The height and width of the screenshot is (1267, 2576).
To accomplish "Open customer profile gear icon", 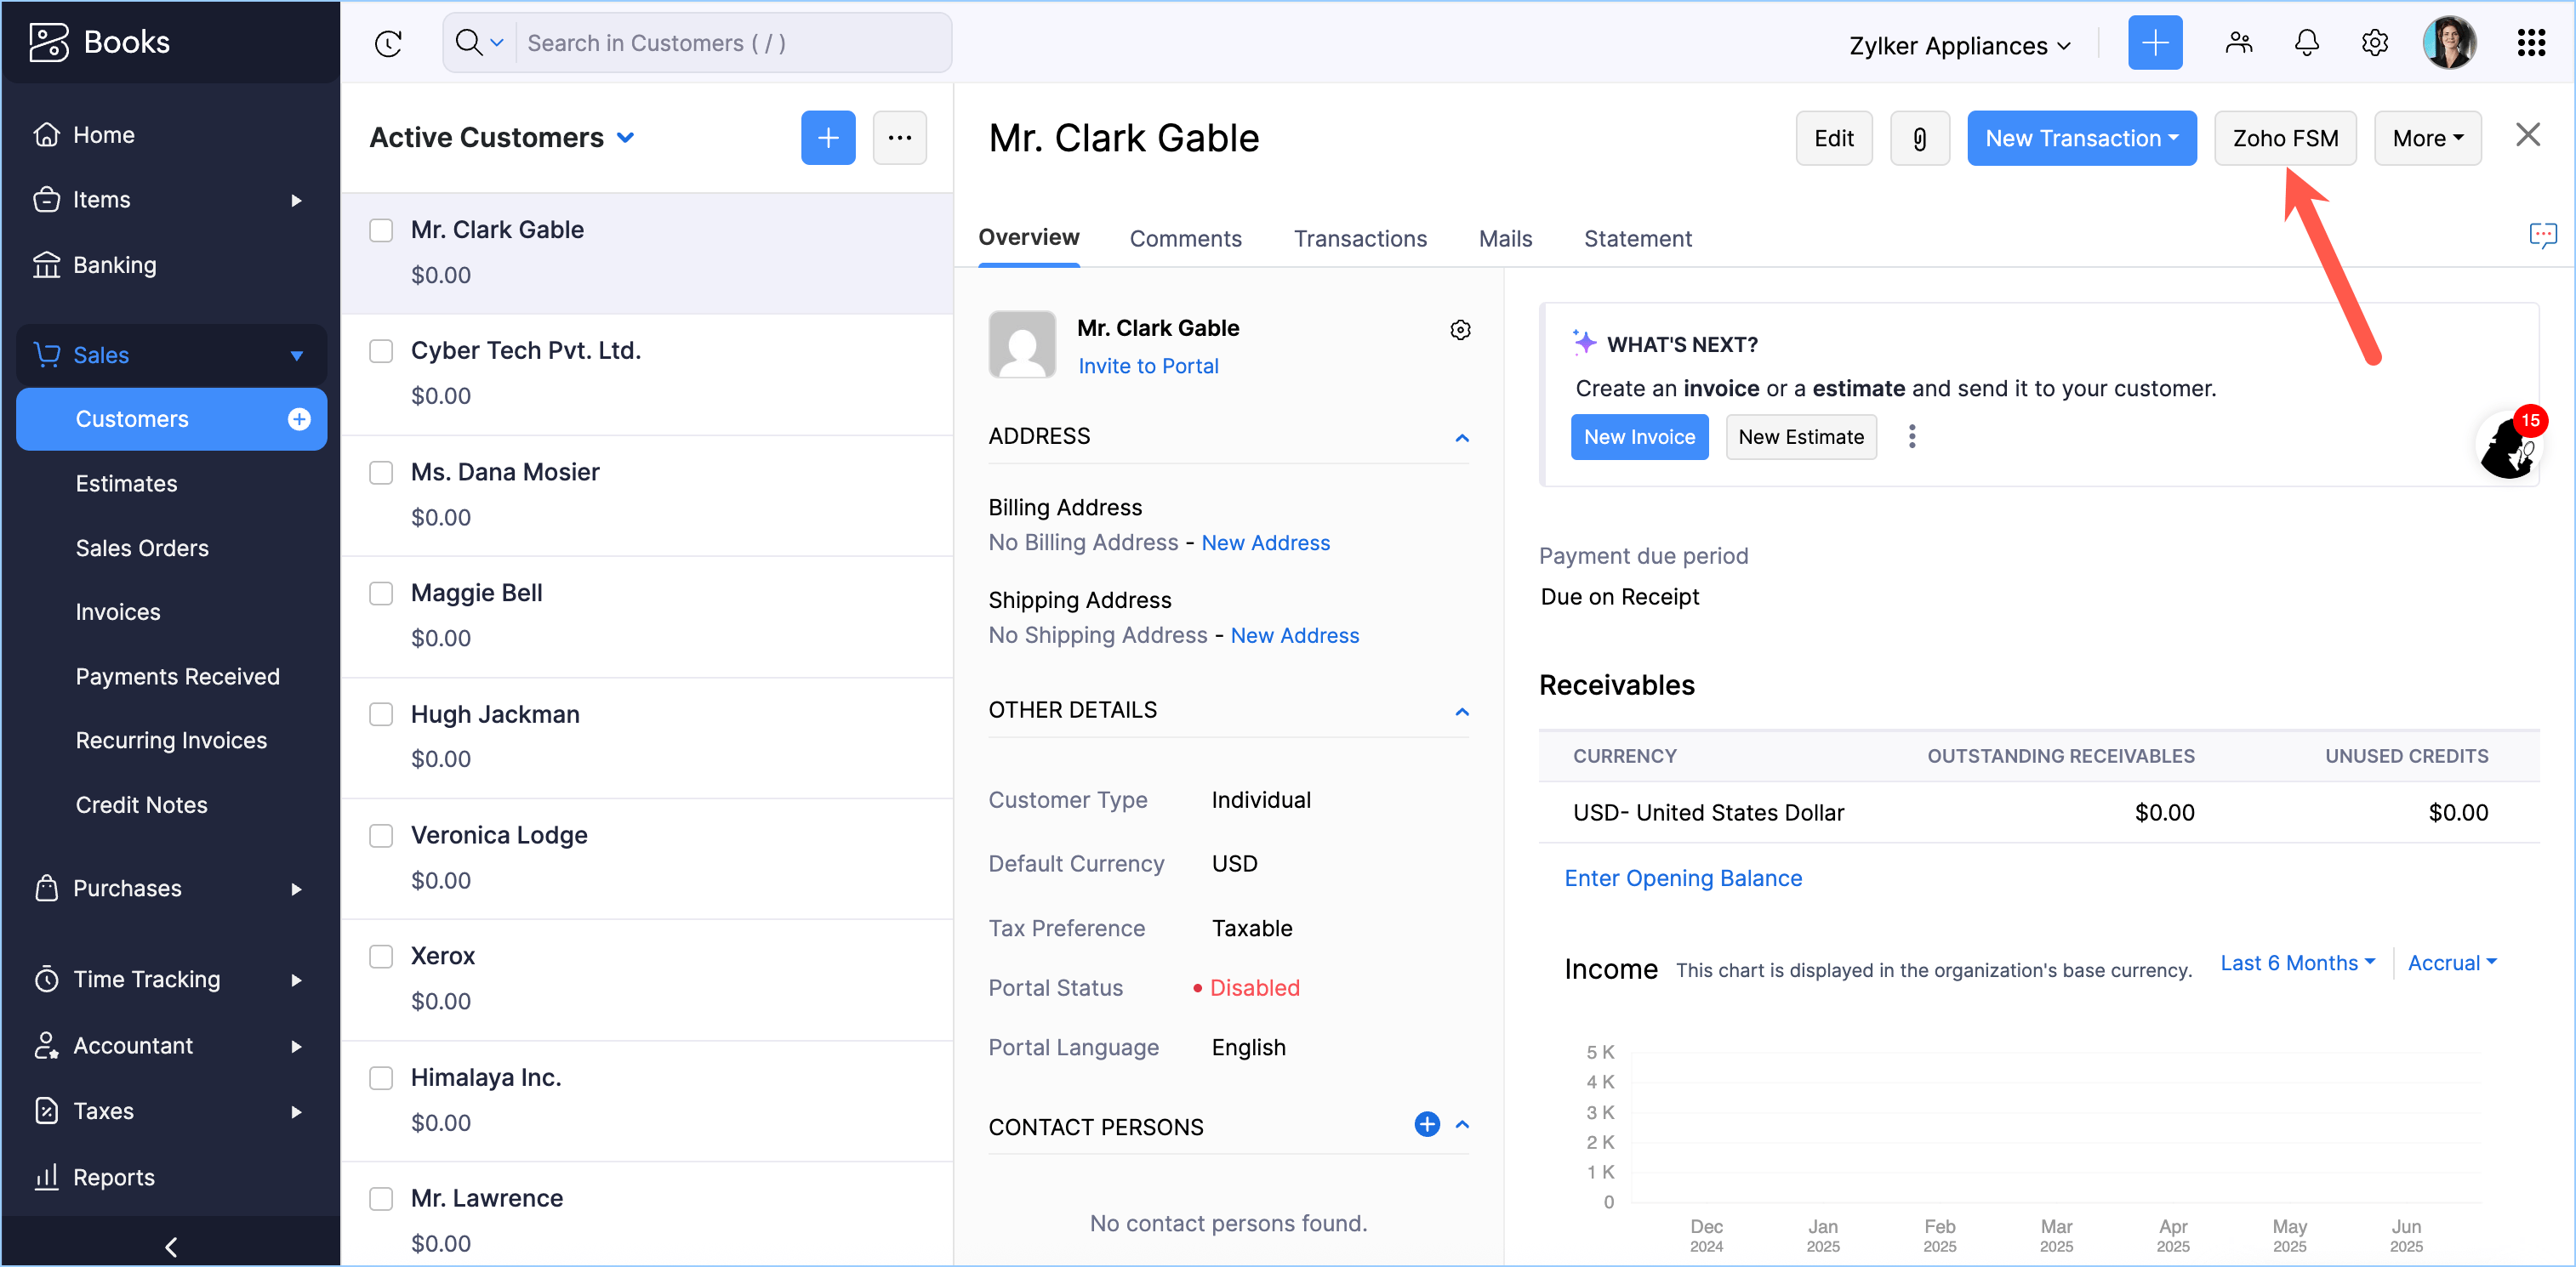I will (1460, 330).
